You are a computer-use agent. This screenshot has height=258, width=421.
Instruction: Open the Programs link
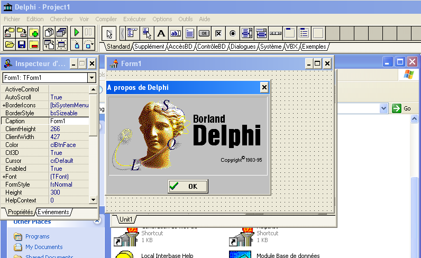[x=38, y=236]
